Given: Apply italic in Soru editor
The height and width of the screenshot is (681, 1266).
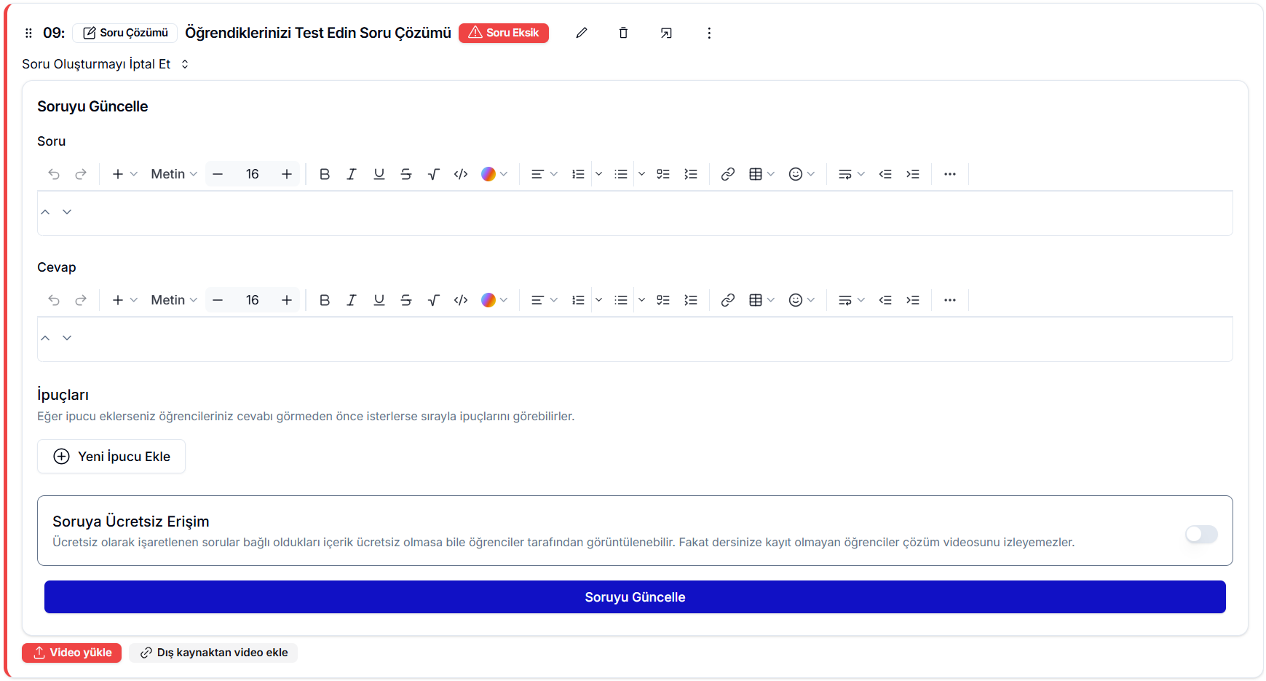Looking at the screenshot, I should click(352, 174).
